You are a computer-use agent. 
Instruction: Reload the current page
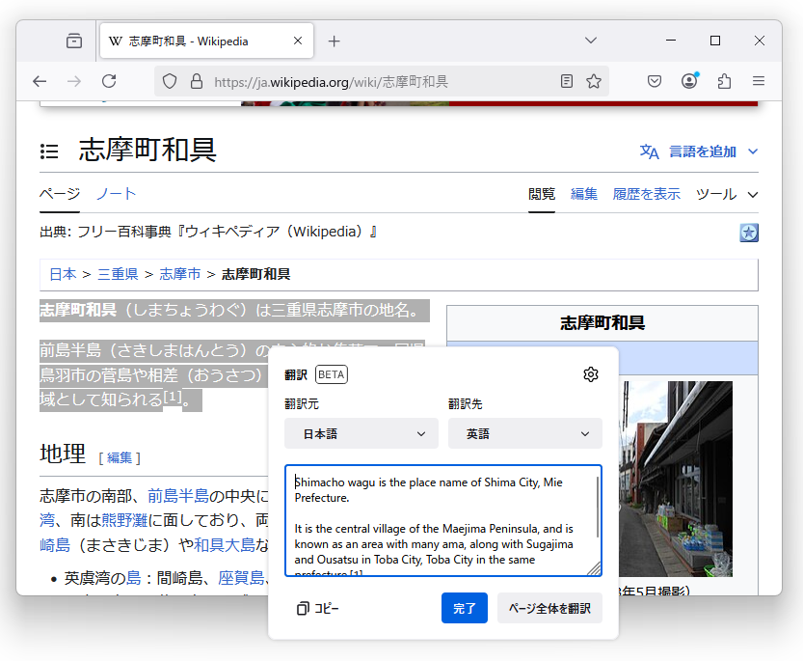pos(109,81)
